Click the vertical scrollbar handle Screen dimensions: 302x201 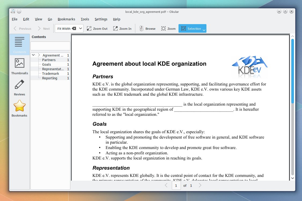(293, 71)
